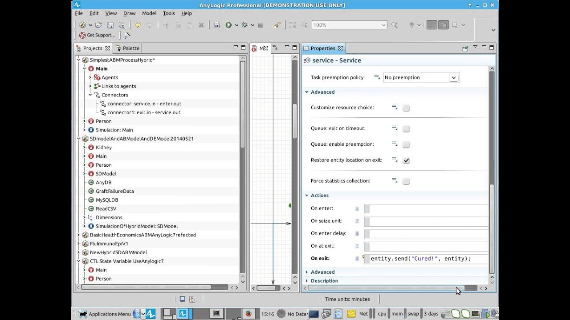
Task: Collapse the Actions section
Action: pyautogui.click(x=307, y=196)
